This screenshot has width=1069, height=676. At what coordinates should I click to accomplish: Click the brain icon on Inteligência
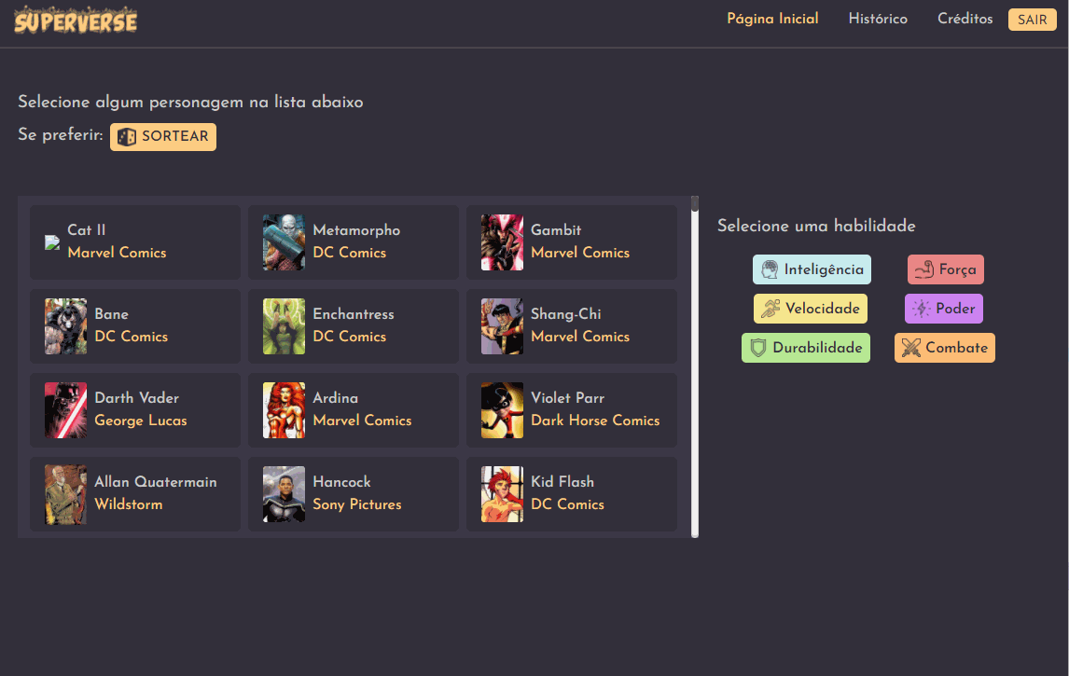pos(770,269)
